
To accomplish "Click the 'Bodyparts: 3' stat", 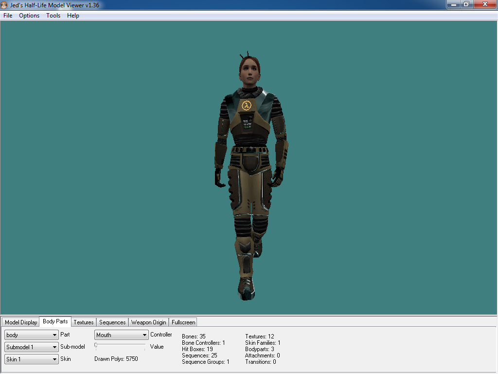I will (260, 349).
